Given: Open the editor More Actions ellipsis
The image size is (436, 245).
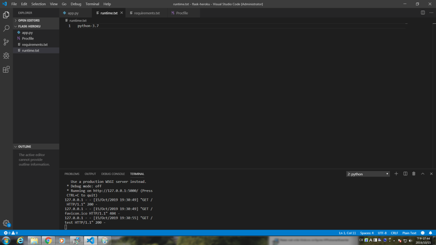Looking at the screenshot, I should pos(431,13).
